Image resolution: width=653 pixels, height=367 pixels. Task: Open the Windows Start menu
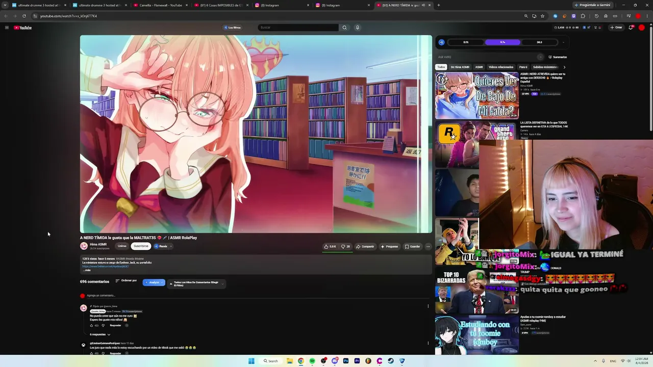tap(251, 361)
